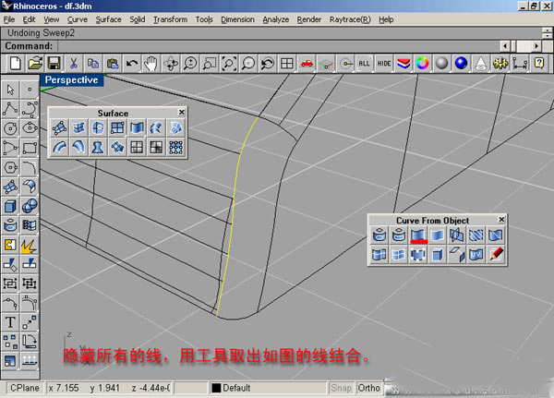Open the Analyze menu
554x398 pixels.
pos(275,18)
